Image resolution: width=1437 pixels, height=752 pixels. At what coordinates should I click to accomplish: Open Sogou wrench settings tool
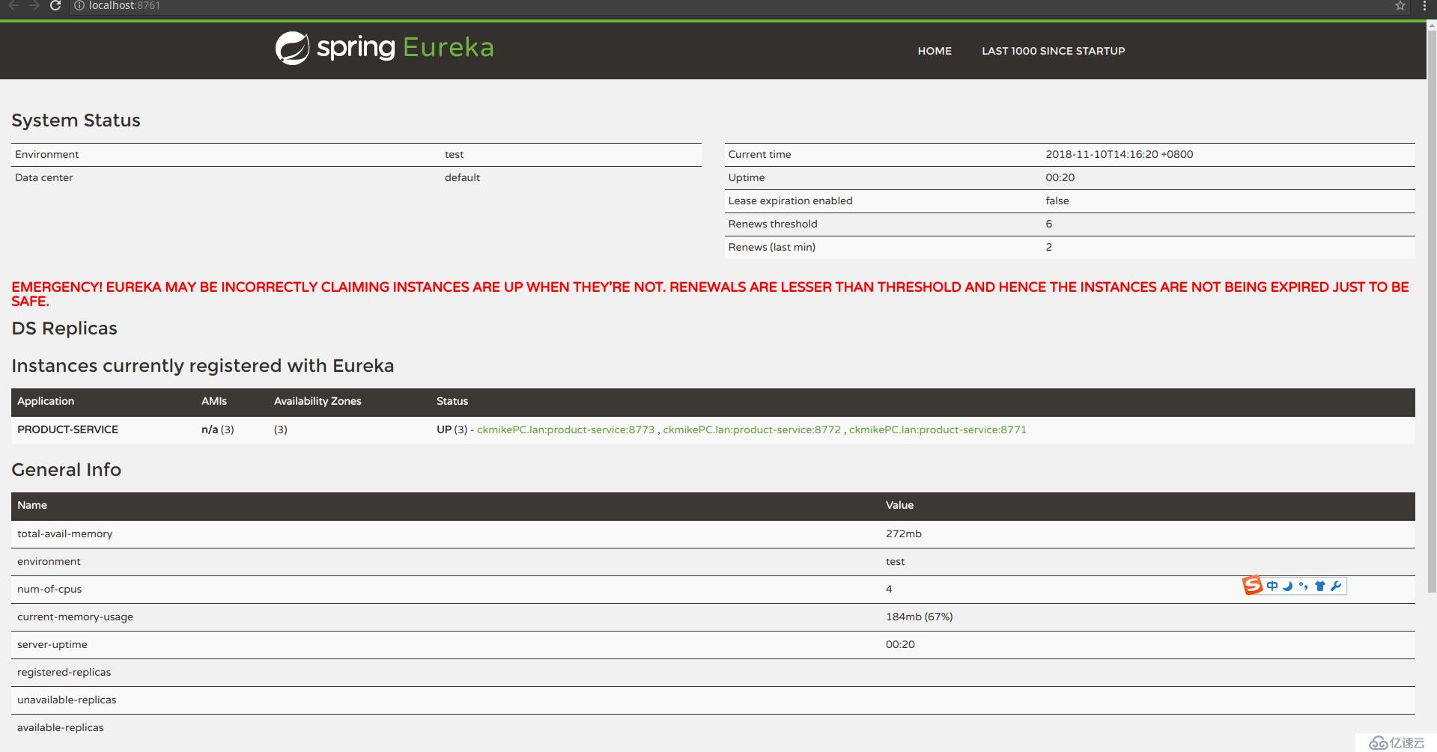coord(1336,586)
